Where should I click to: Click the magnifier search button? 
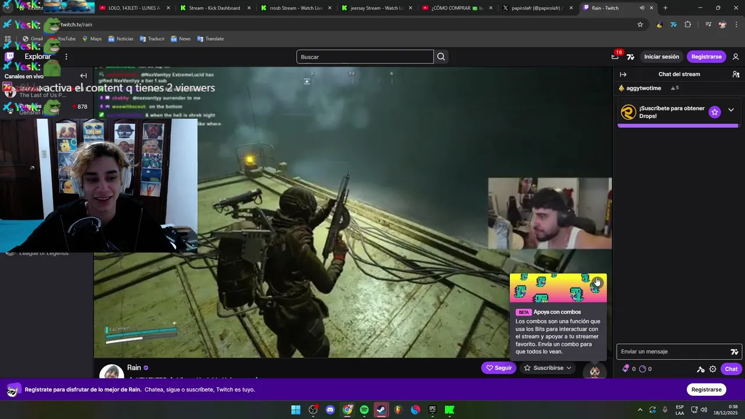(x=441, y=56)
